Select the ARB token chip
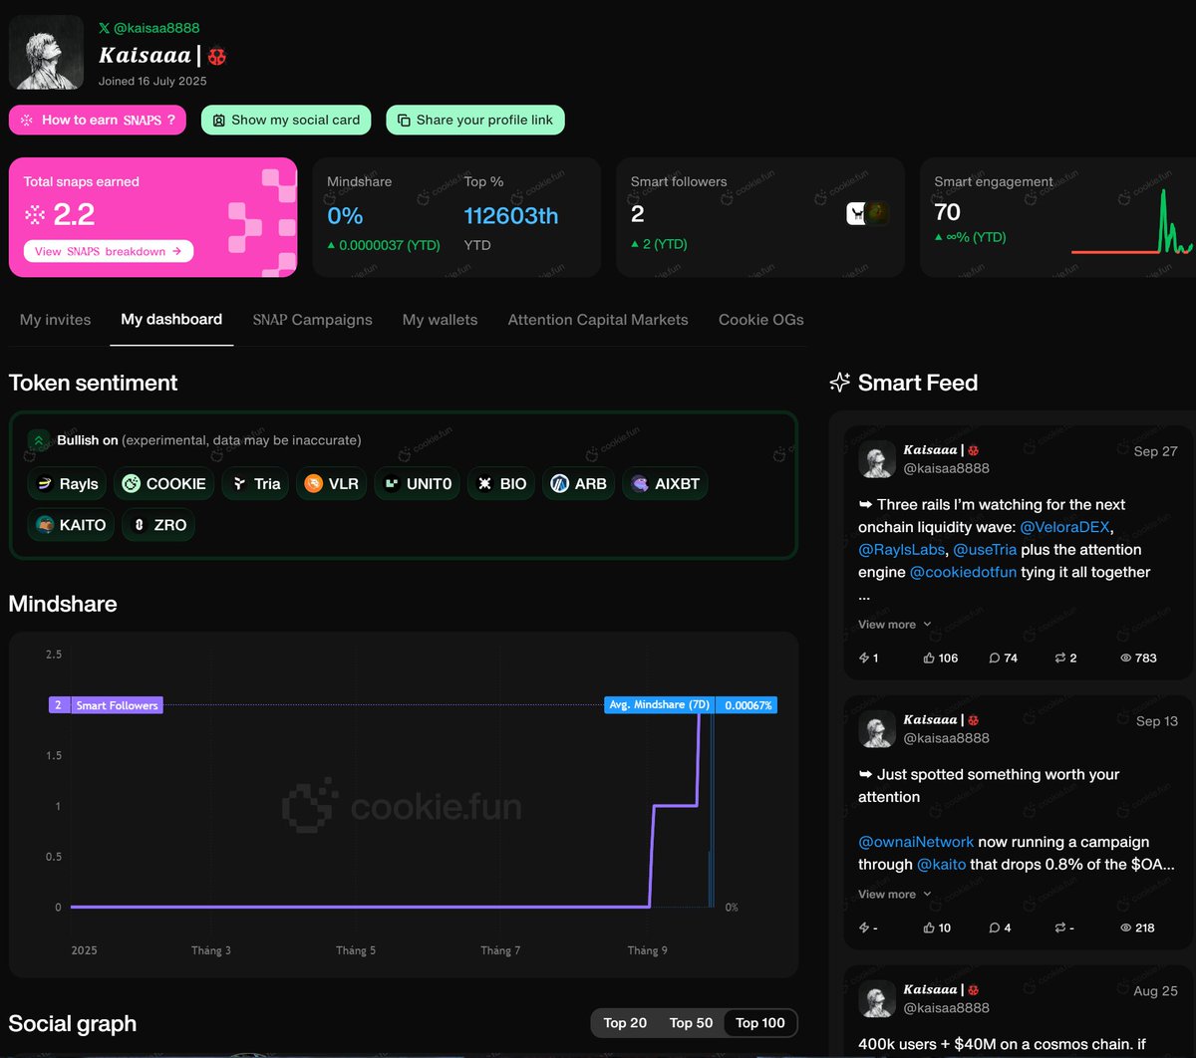The image size is (1196, 1058). pos(579,483)
